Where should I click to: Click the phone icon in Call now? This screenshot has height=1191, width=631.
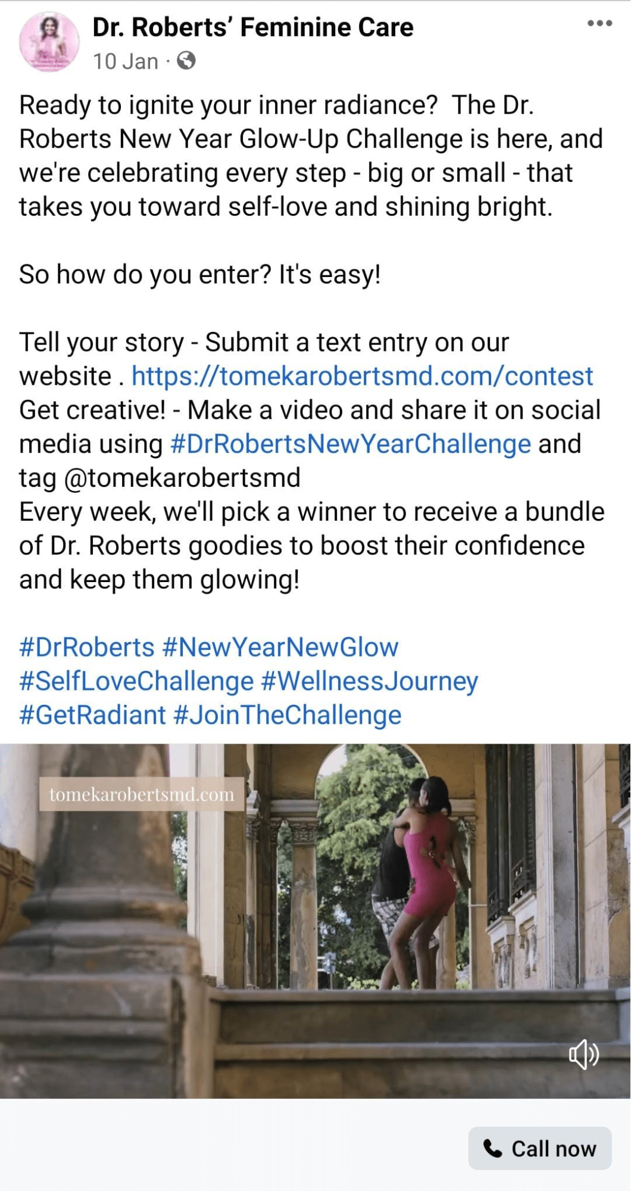pos(493,1148)
